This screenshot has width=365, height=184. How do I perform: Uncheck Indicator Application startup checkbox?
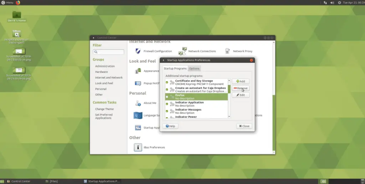point(167,104)
